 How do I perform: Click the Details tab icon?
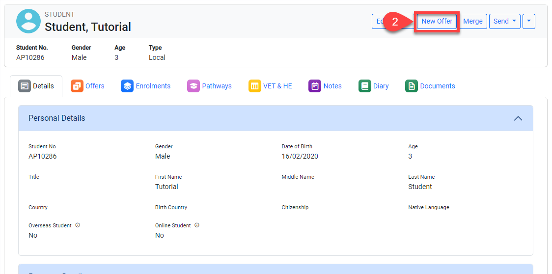pyautogui.click(x=25, y=86)
